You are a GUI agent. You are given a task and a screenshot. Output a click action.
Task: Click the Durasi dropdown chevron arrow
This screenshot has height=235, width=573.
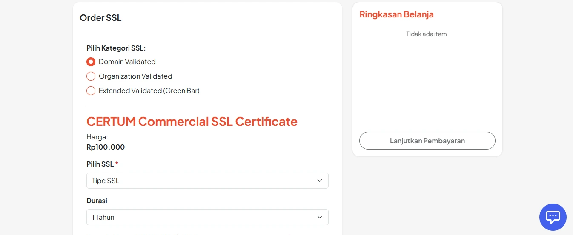click(x=320, y=217)
